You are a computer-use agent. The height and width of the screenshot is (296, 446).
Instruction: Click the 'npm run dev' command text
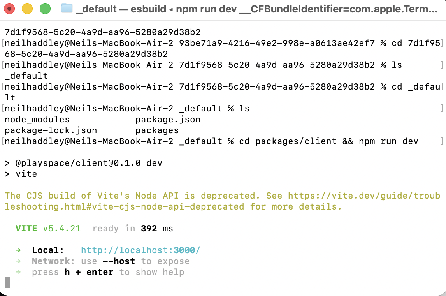click(x=387, y=141)
